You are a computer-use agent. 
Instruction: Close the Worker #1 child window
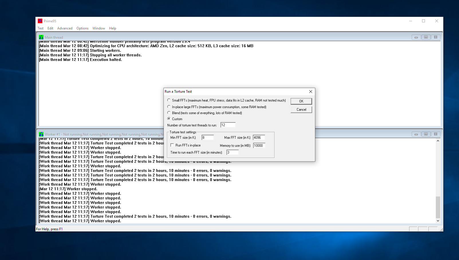[x=436, y=134]
